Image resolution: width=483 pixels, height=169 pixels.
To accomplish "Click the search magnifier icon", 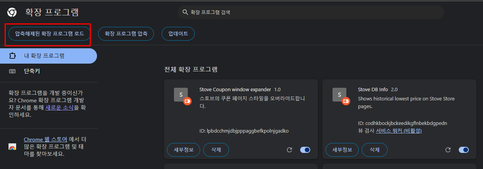I will tap(185, 12).
